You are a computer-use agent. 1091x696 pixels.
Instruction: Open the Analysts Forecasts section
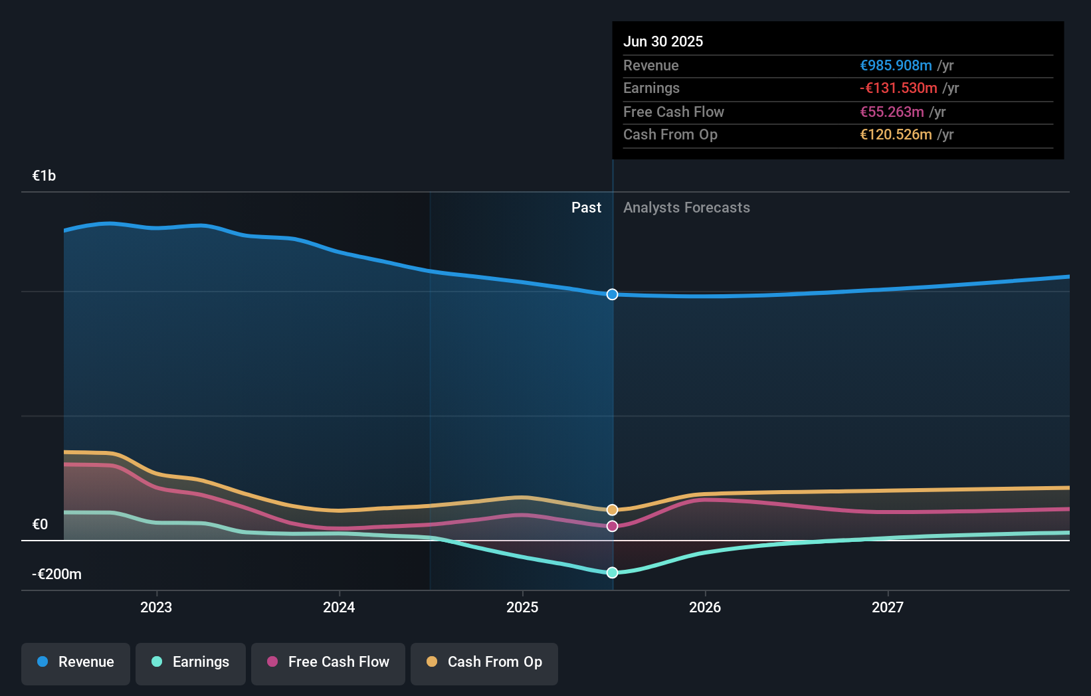(686, 207)
